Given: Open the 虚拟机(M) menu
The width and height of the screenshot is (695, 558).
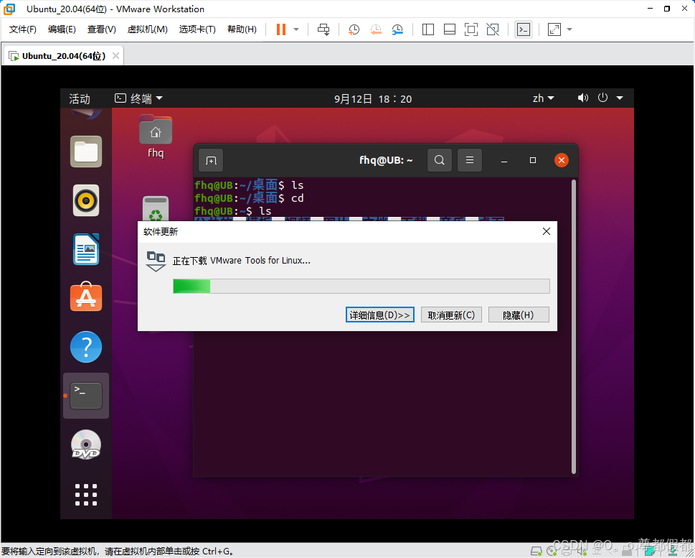Looking at the screenshot, I should 147,29.
